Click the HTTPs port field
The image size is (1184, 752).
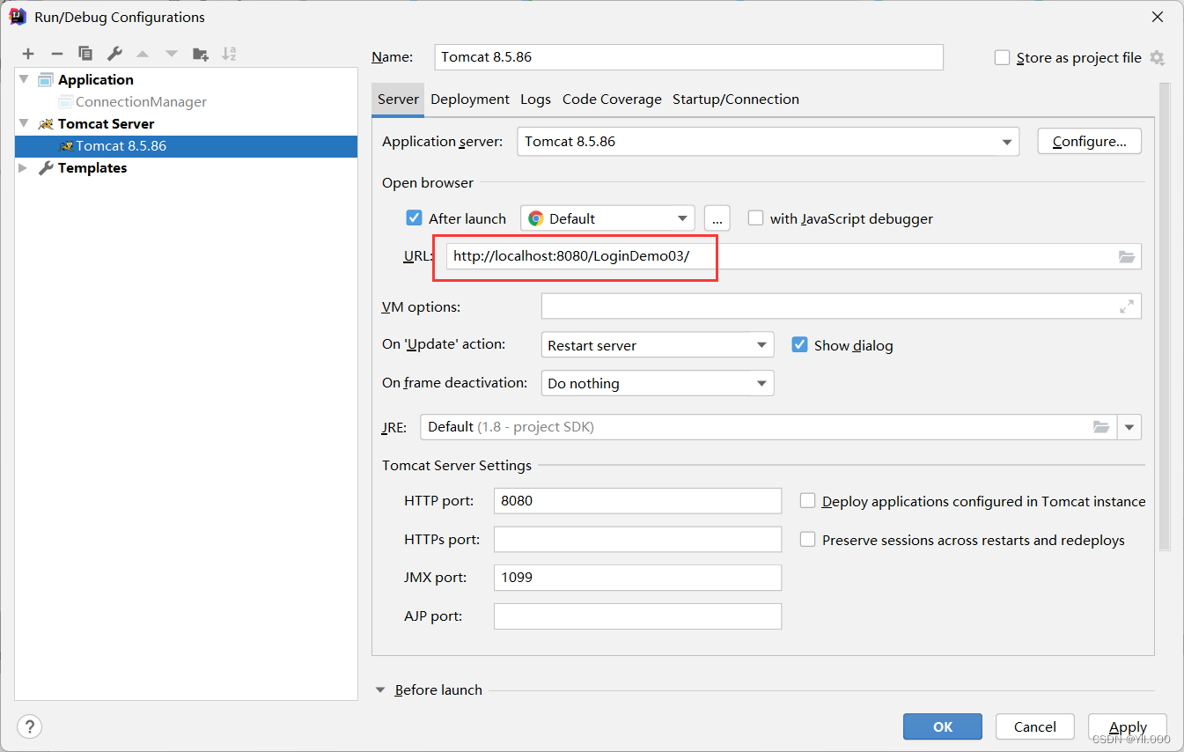point(638,540)
